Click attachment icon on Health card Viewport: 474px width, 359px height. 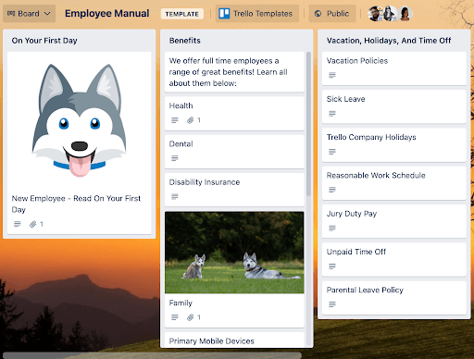pyautogui.click(x=191, y=120)
